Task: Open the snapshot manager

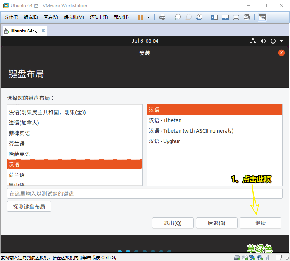Action: (199, 17)
